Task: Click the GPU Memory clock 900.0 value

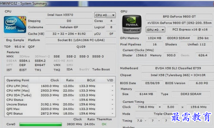Action: [171, 55]
